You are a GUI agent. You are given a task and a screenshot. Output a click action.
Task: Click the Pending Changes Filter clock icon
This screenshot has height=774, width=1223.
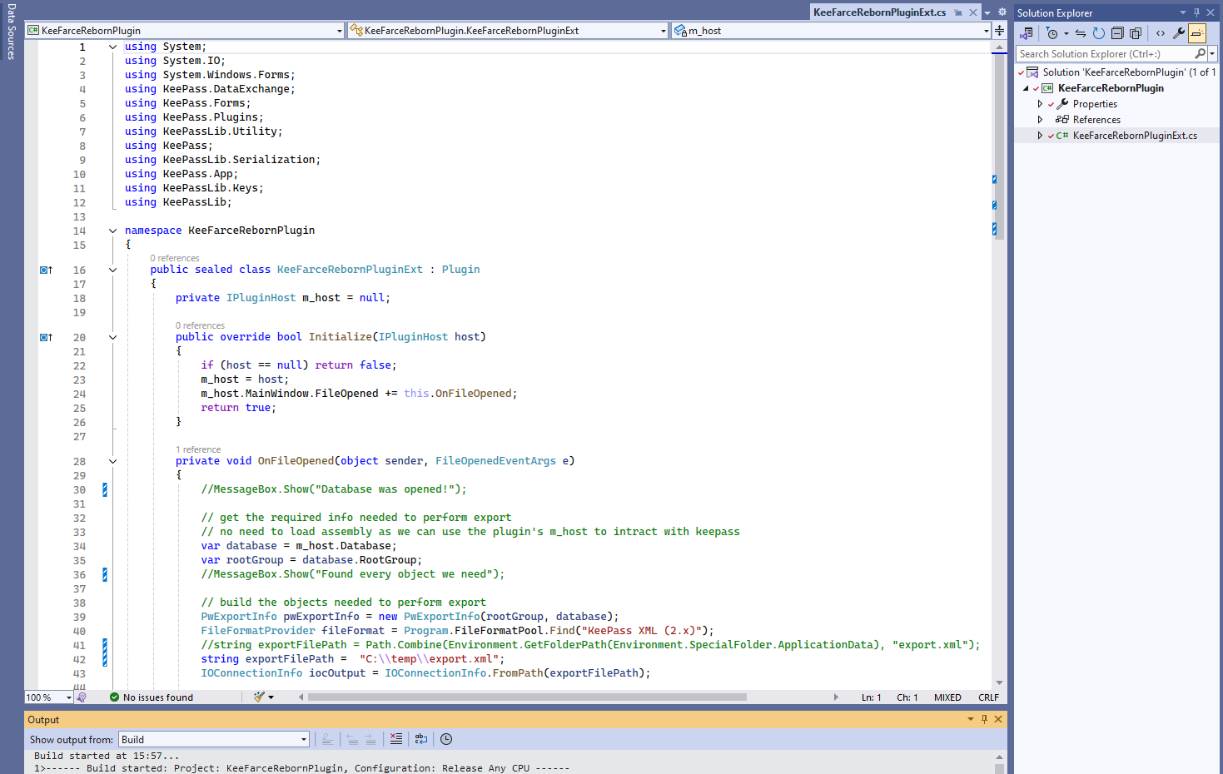1052,33
